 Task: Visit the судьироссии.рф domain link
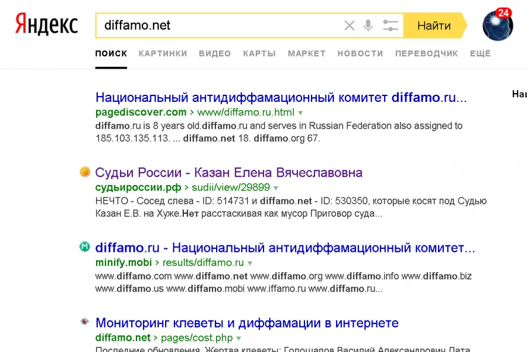[x=138, y=187]
